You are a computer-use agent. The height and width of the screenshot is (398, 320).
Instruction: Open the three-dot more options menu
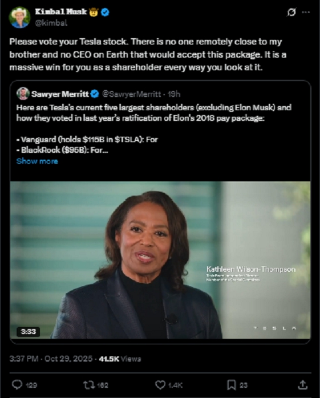pos(306,12)
